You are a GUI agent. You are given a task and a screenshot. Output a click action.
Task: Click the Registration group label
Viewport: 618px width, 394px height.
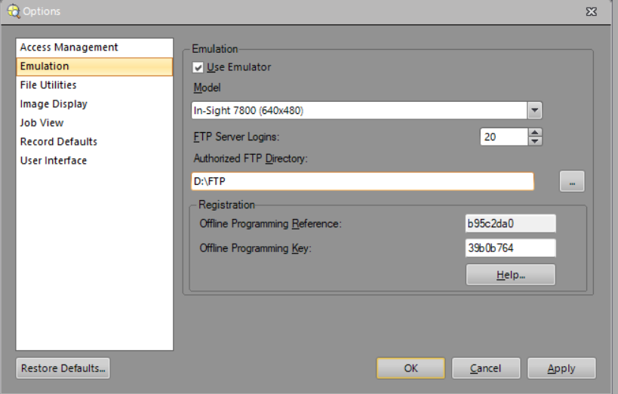(226, 205)
